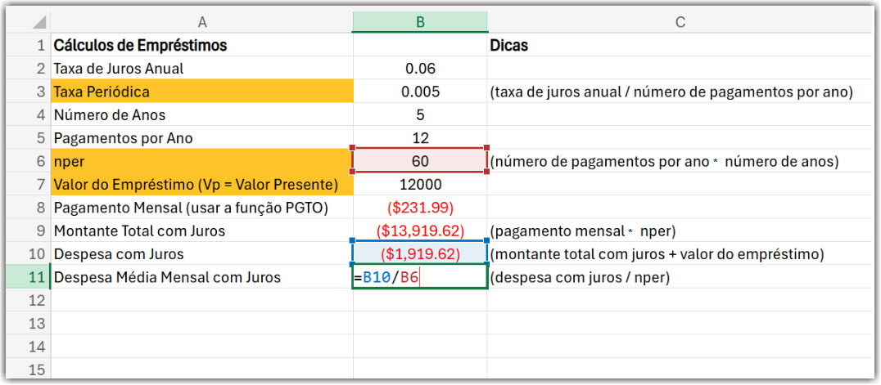
Task: Select cell showing ($231.99)
Action: click(x=420, y=208)
